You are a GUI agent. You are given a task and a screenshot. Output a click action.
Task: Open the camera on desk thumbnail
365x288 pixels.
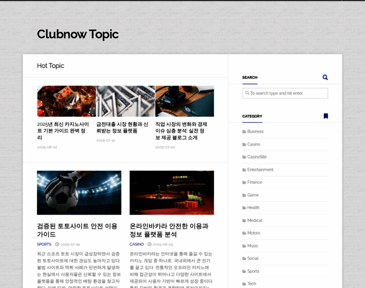click(184, 101)
